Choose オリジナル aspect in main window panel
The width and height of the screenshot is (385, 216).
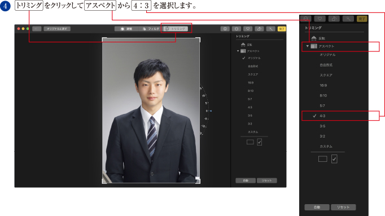(254, 58)
